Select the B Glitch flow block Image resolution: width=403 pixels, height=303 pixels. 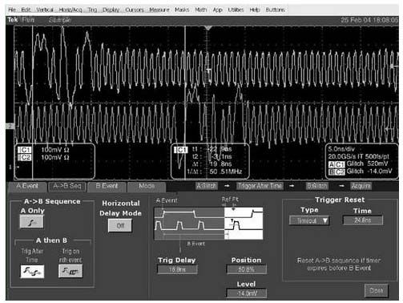(x=317, y=186)
